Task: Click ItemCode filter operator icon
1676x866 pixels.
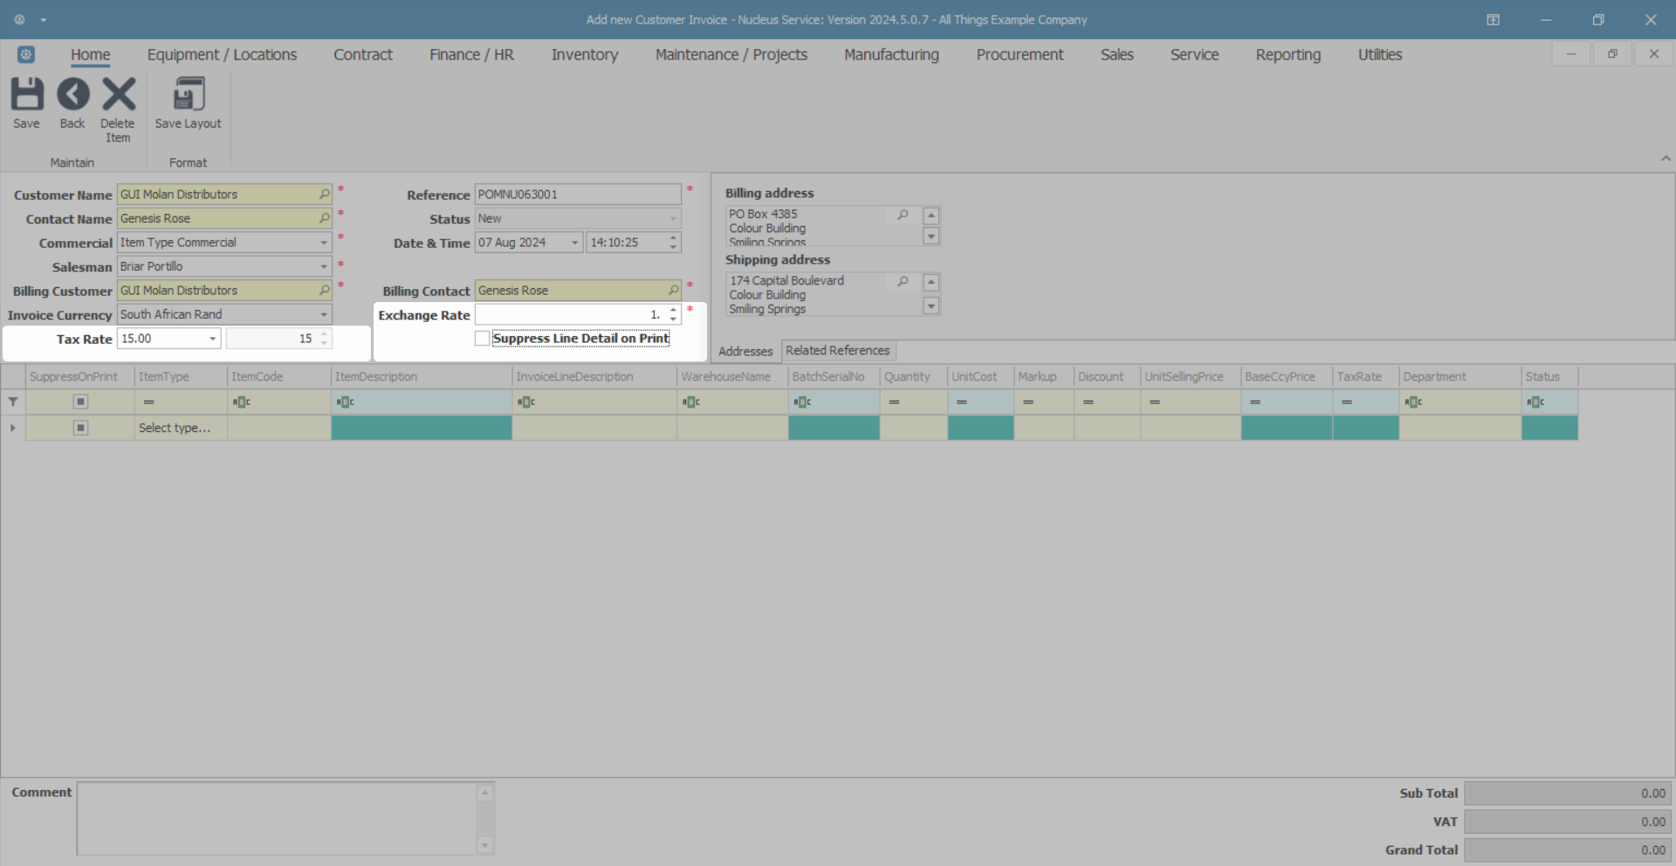Action: coord(242,402)
